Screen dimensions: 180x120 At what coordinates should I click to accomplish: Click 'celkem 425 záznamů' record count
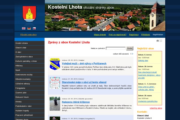coord(121,54)
